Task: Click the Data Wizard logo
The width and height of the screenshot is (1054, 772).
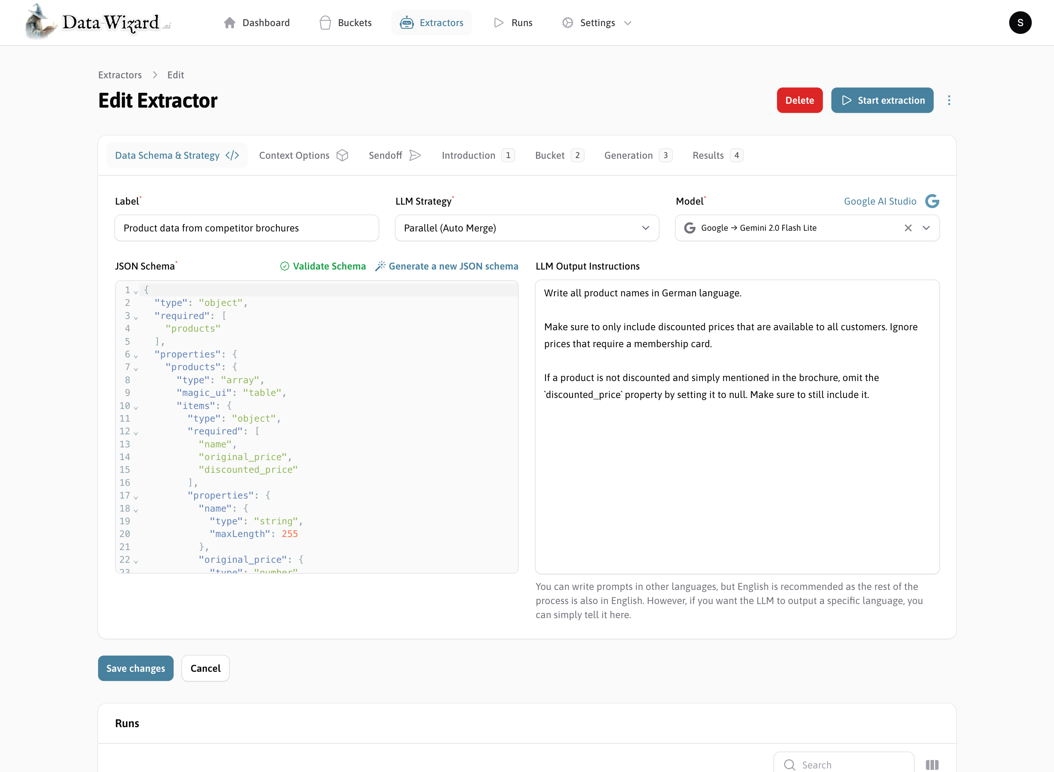Action: point(98,22)
